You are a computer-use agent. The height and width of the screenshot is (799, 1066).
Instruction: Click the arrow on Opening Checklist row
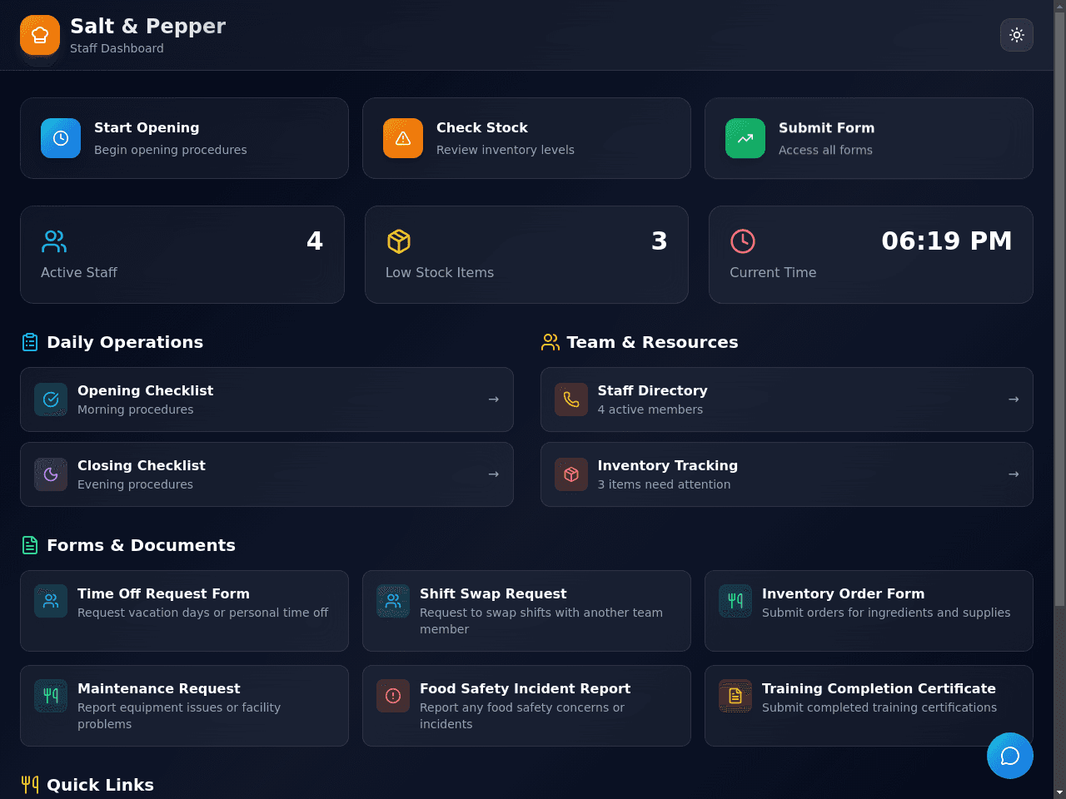tap(494, 399)
